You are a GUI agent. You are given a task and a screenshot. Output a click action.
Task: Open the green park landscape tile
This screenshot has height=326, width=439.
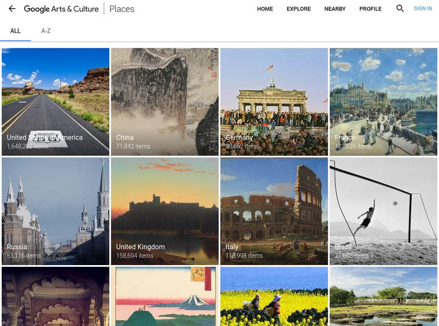pos(383,296)
